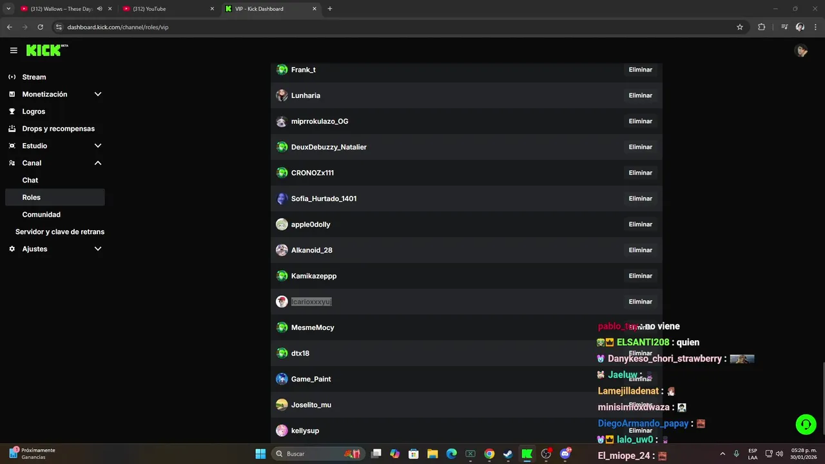Show hidden system tray icons
The height and width of the screenshot is (464, 825).
click(x=723, y=454)
